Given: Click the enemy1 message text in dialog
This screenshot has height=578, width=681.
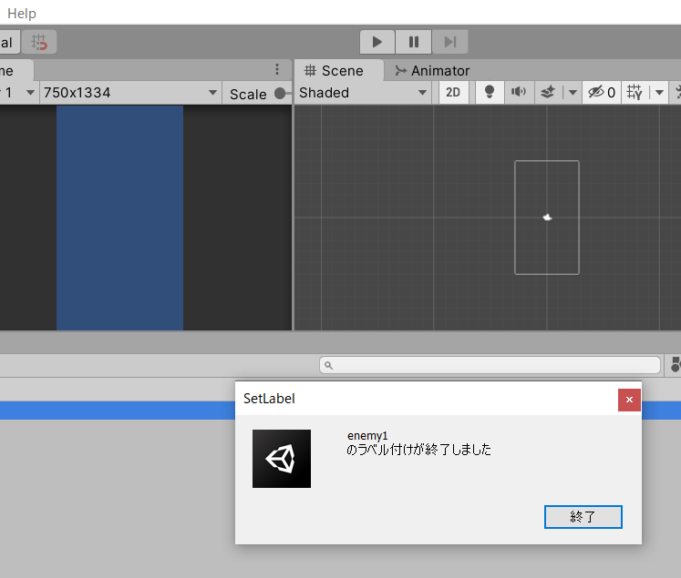Looking at the screenshot, I should click(367, 436).
